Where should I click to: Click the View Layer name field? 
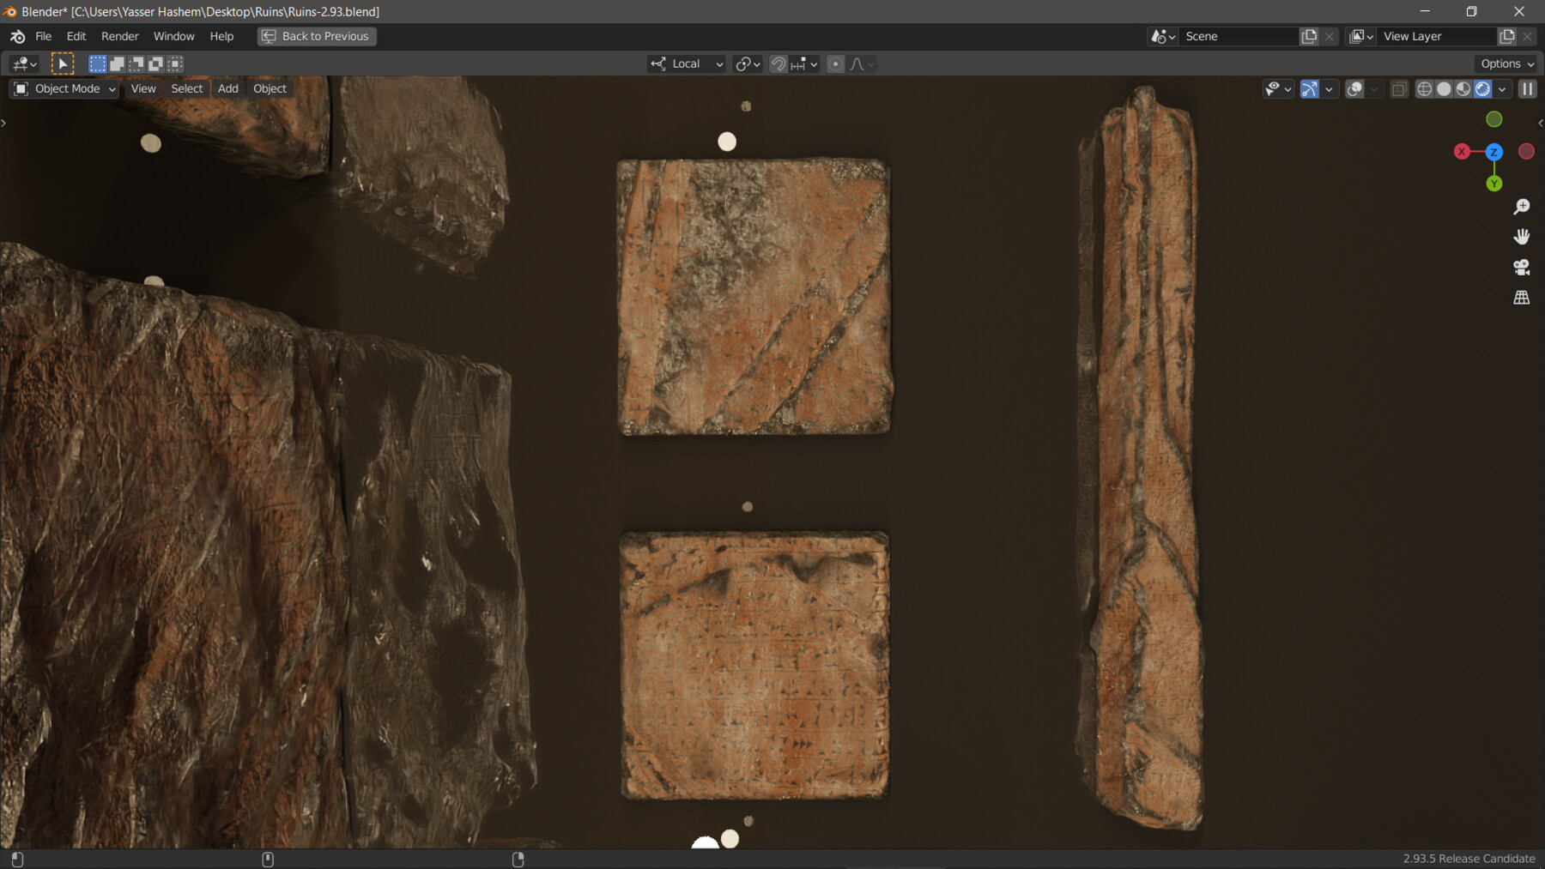pyautogui.click(x=1436, y=36)
